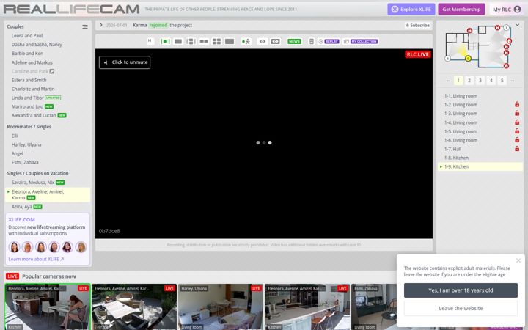
Task: Go to previous floor plan page arrow
Action: pos(448,81)
